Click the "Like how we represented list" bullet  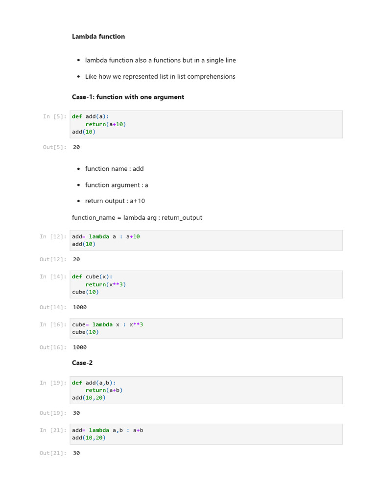(x=160, y=76)
